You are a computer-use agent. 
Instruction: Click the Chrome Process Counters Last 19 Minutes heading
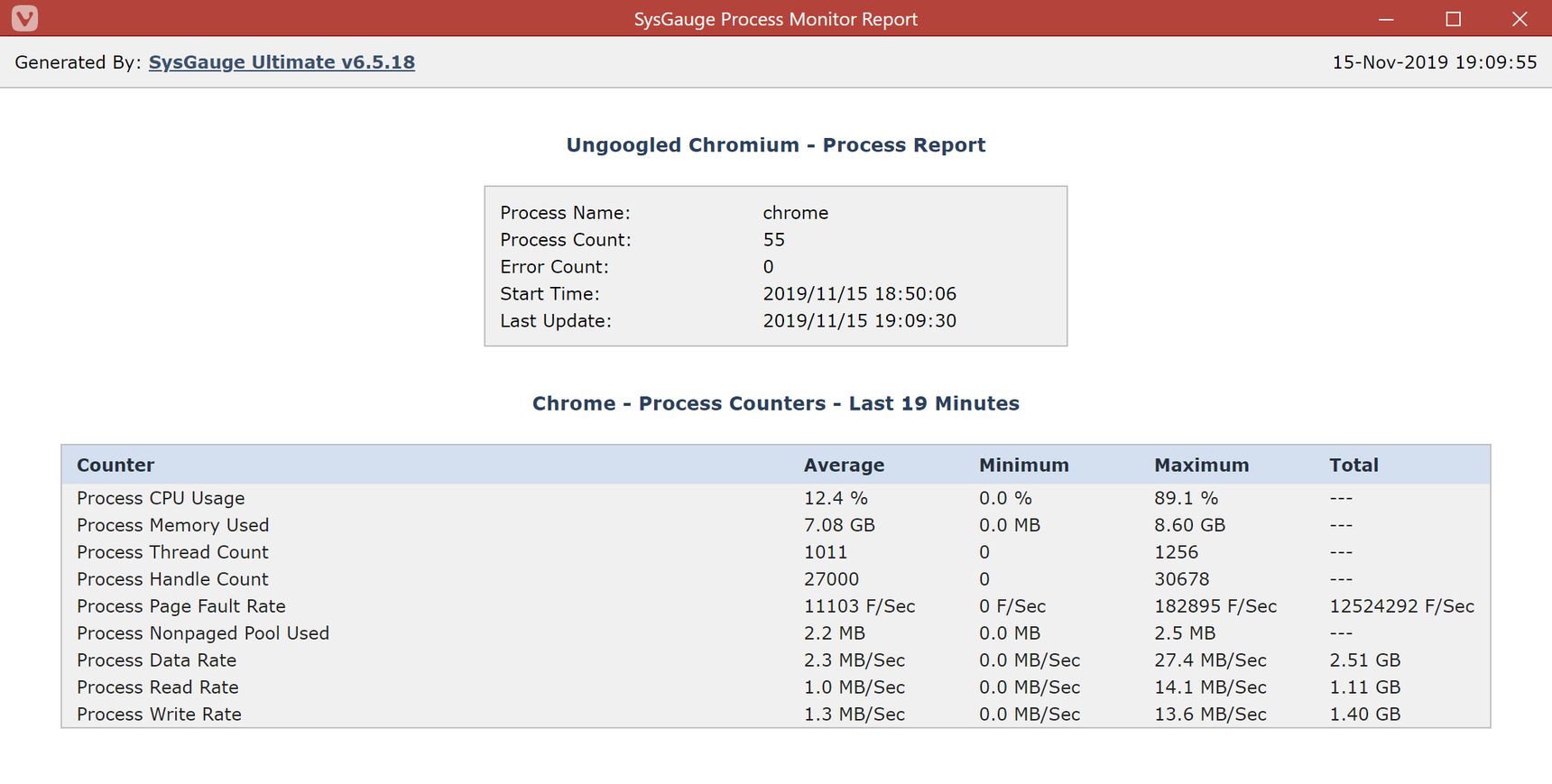pos(776,403)
